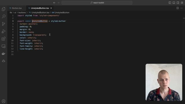Image resolution: width=185 pixels, height=104 pixels.
Task: Click the word 'styled-components' in line 1
Action: pyautogui.click(x=49, y=16)
